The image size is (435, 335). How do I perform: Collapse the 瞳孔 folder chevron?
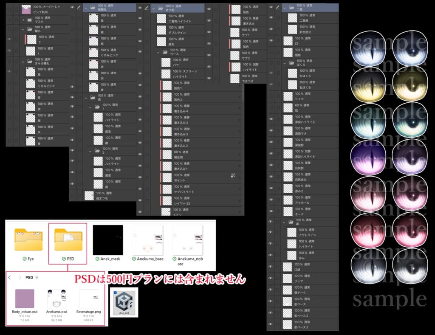pyautogui.click(x=23, y=29)
